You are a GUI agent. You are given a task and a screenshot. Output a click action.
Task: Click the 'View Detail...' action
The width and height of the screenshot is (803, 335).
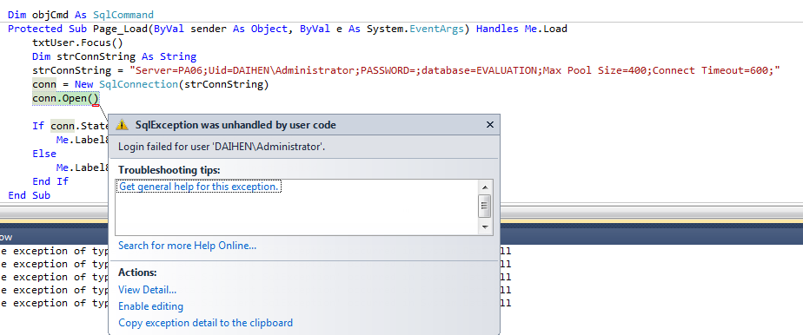pos(148,290)
